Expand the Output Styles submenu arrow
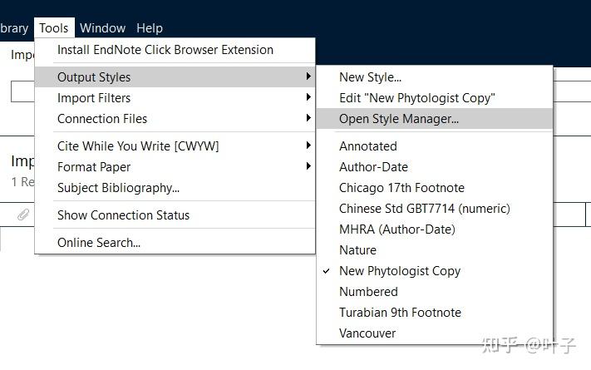The width and height of the screenshot is (591, 370). point(308,76)
